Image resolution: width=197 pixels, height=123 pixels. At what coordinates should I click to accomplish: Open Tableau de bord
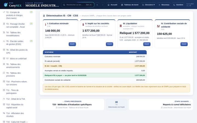click(130, 5)
